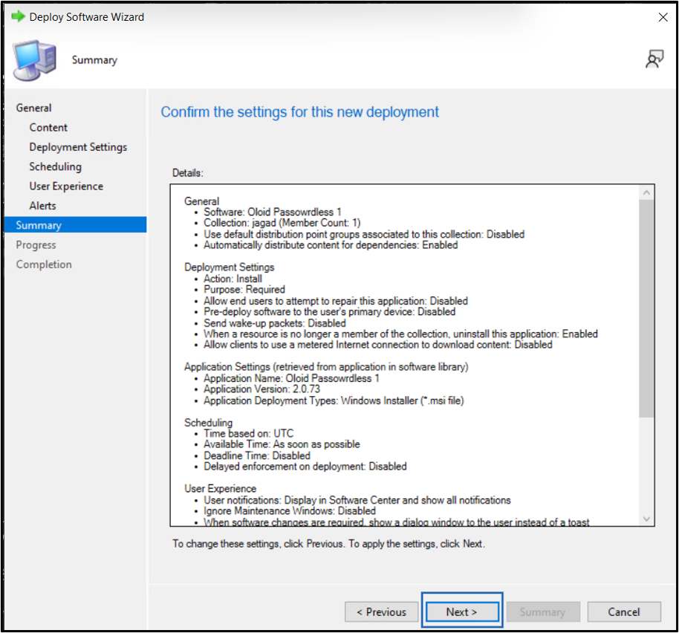This screenshot has width=679, height=633.
Task: Click the details vertical scrollbar thumb
Action: pyautogui.click(x=646, y=308)
